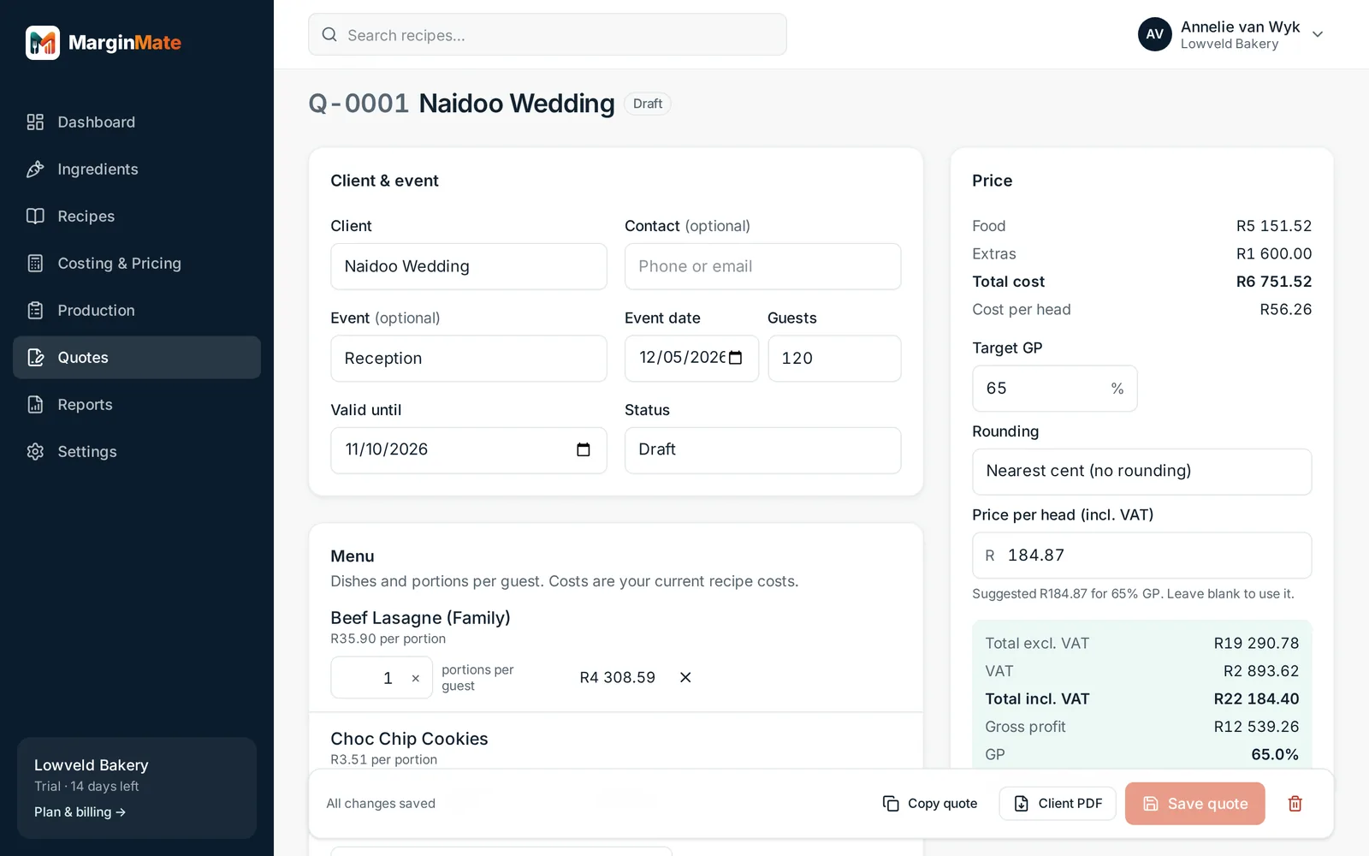Viewport: 1369px width, 856px height.
Task: Click the MarginMate logo icon
Action: click(x=43, y=43)
